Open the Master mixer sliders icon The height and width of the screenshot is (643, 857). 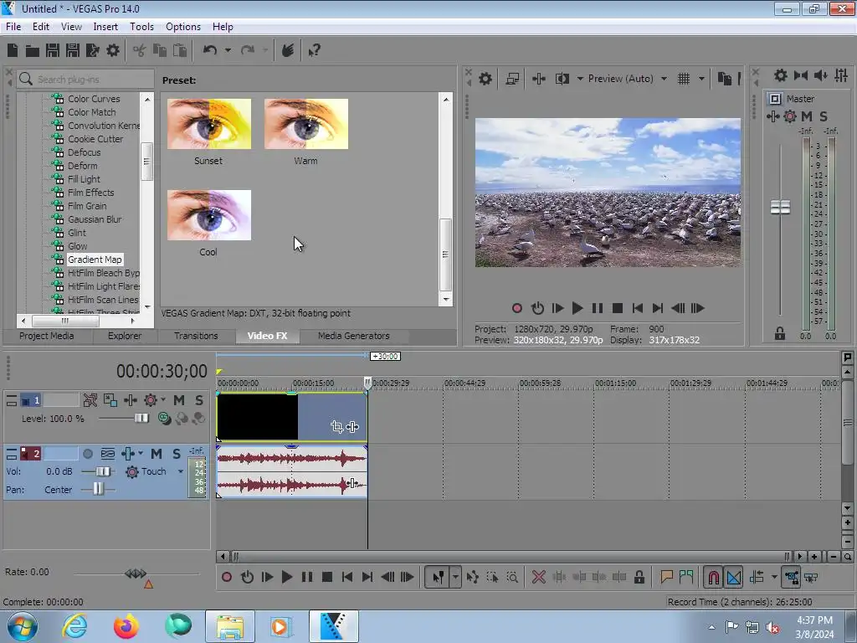coord(841,75)
